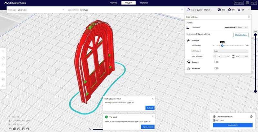
Task: Select the Move tool in left toolbar
Action: (x=3, y=51)
